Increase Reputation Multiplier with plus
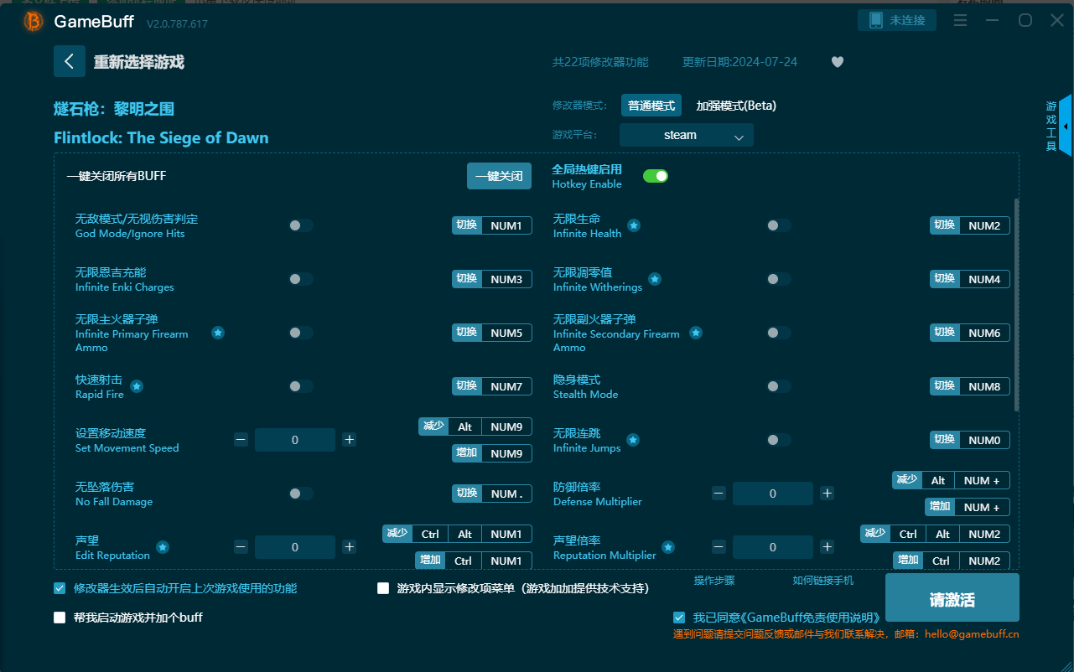 828,547
